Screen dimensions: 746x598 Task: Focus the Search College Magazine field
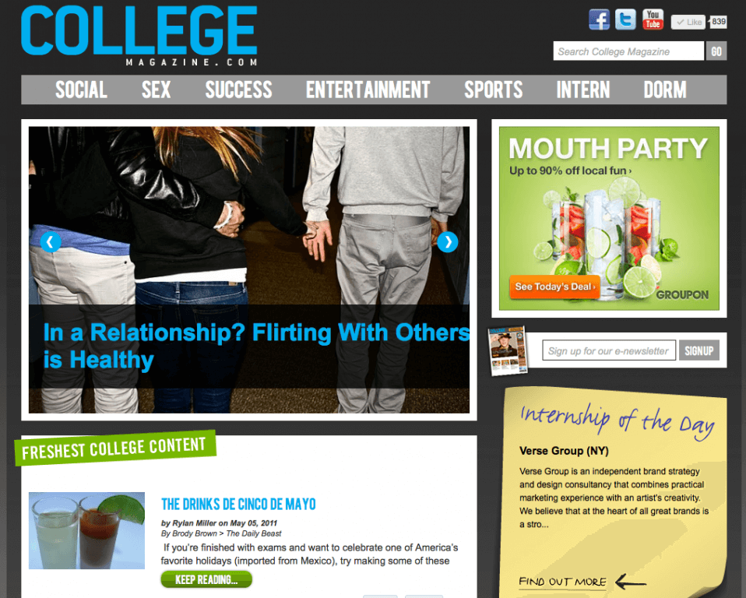[628, 51]
